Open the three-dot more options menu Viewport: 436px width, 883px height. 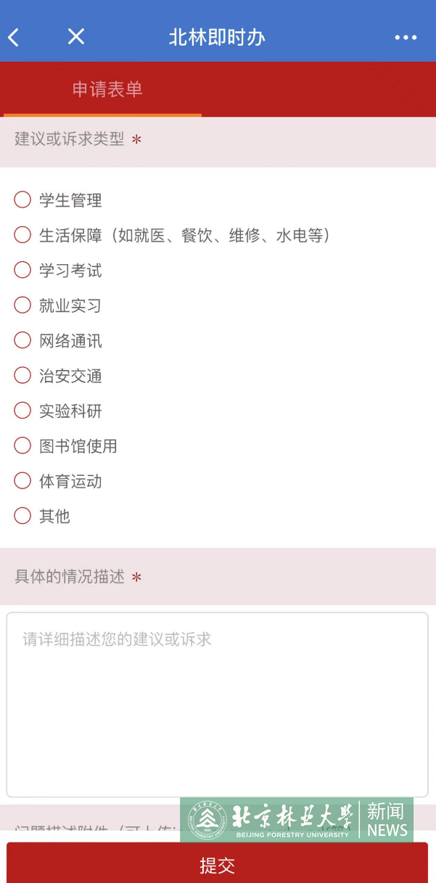click(406, 38)
